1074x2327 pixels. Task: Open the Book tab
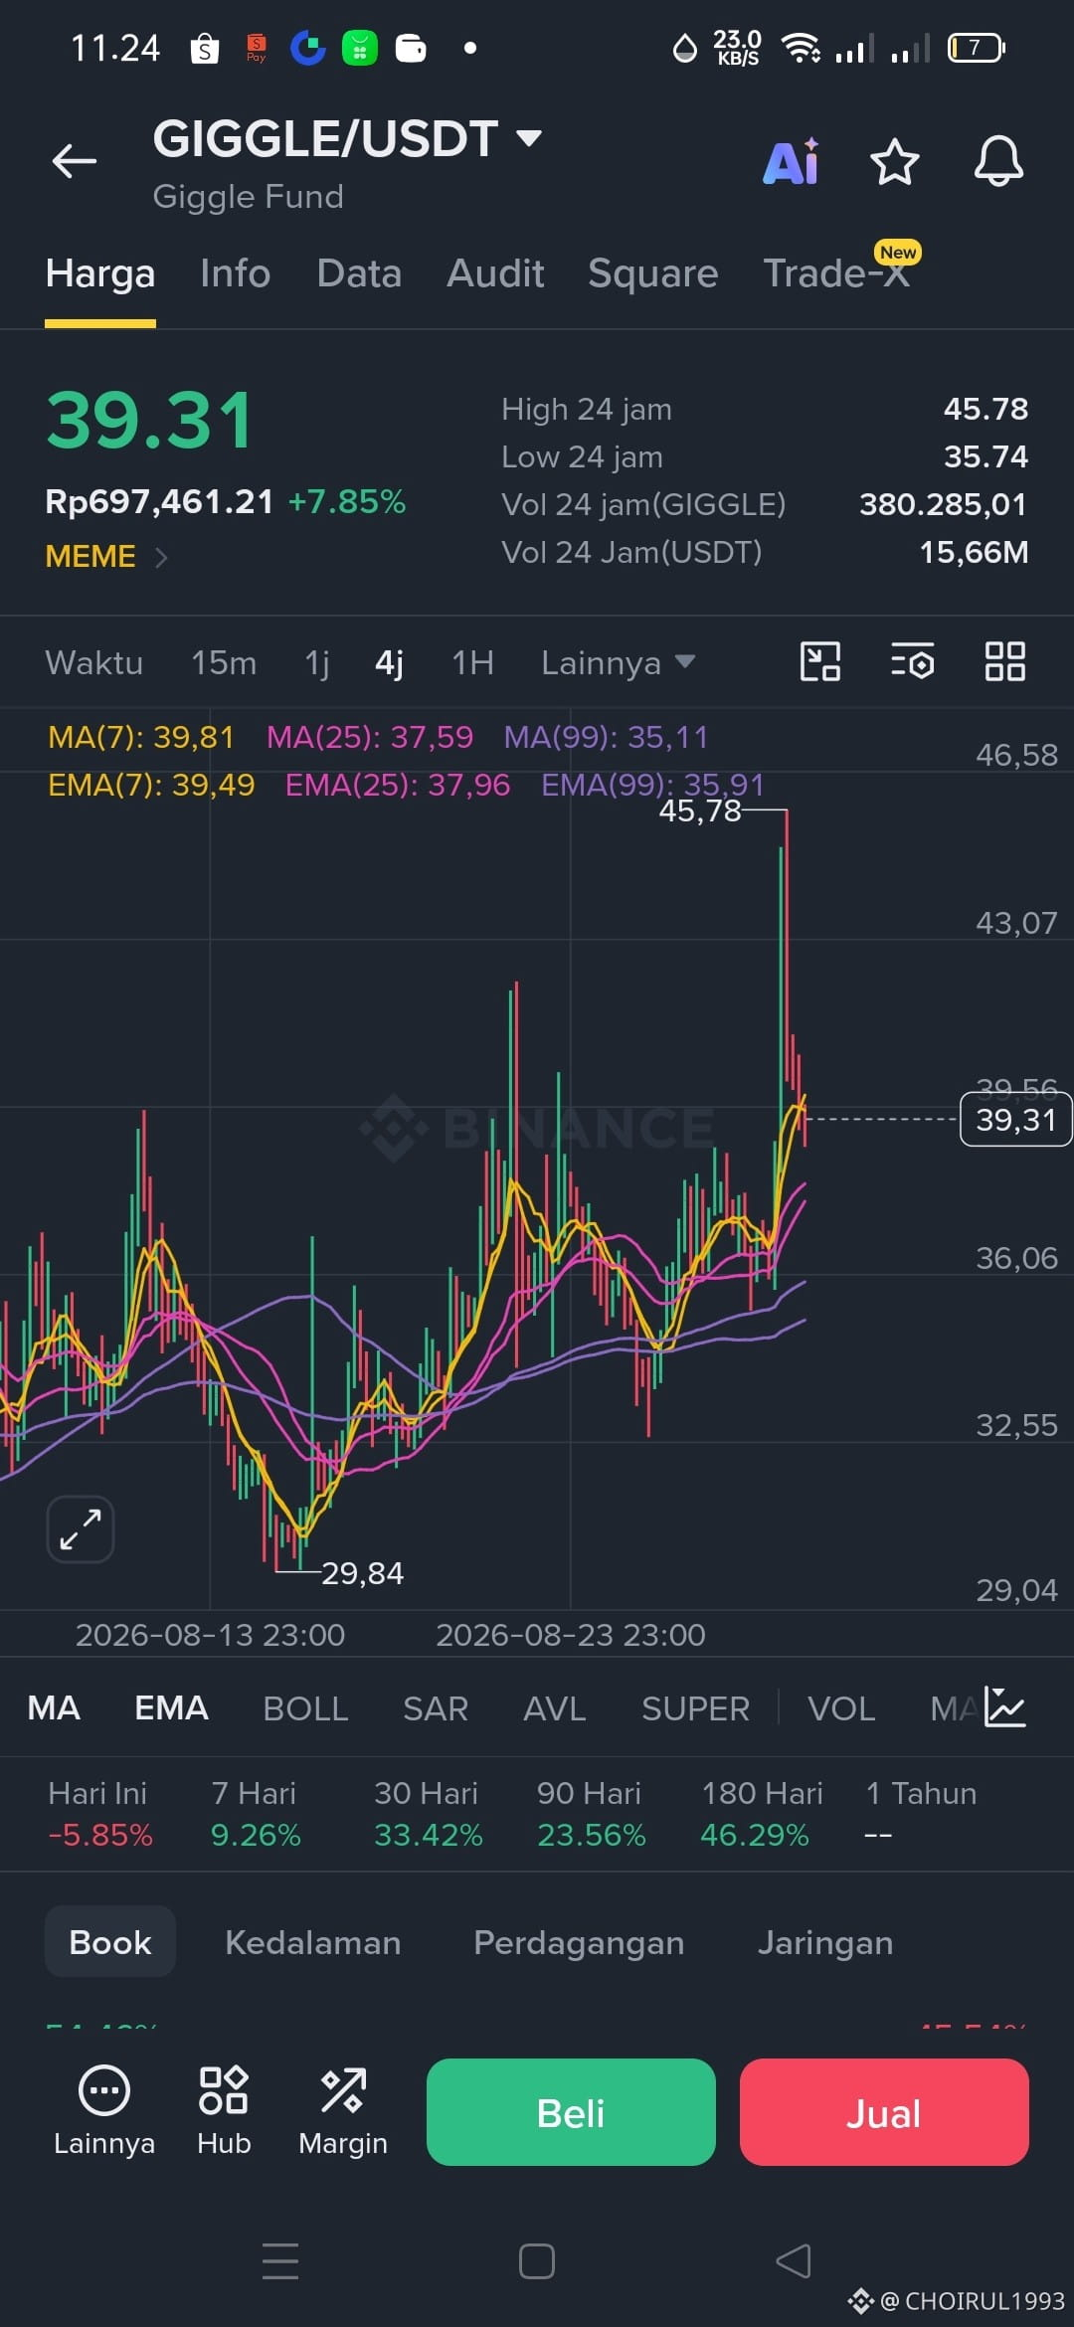[110, 1942]
